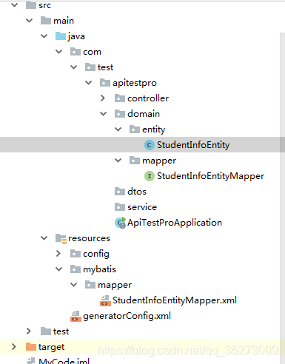Collapse the src folder chevron
This screenshot has width=285, height=364.
point(15,5)
